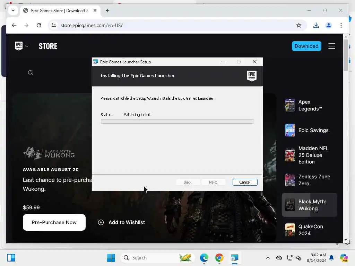Screen dimensions: 355x266
Task: Select the Epic Games Store browser tab
Action: [60, 11]
